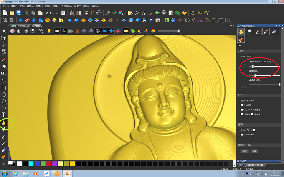Pick the red color in bottom palette

click(49, 164)
